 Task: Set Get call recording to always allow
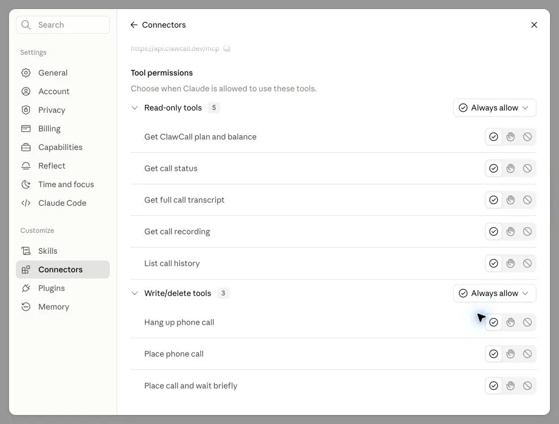tap(494, 231)
